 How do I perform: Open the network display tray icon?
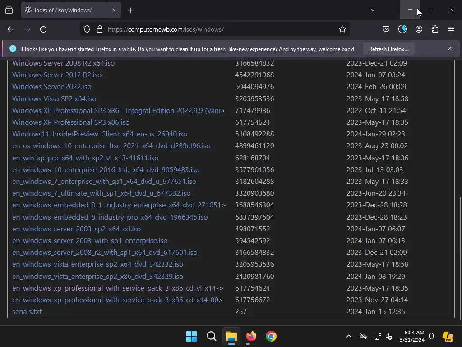[377, 336]
